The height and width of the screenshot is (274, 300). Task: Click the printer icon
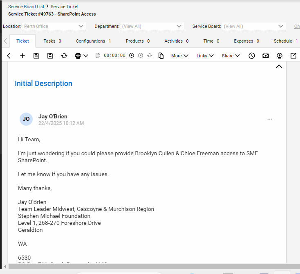[x=78, y=56]
